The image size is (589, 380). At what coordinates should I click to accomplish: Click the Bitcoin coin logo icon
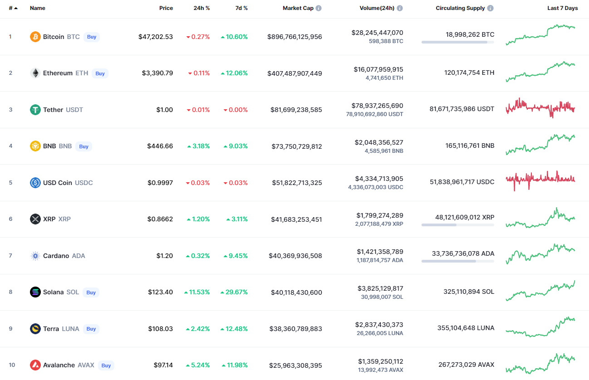[x=35, y=37]
